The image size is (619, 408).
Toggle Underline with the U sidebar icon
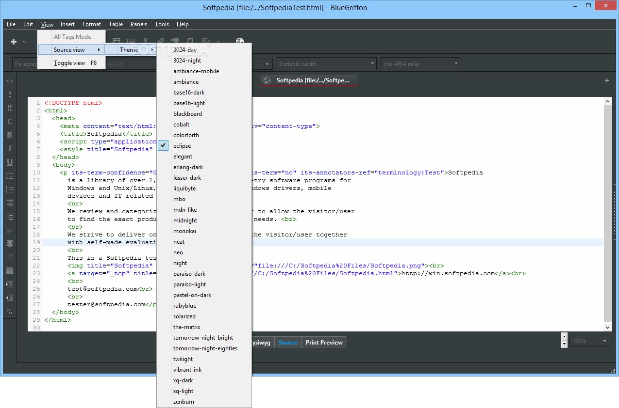pyautogui.click(x=10, y=162)
